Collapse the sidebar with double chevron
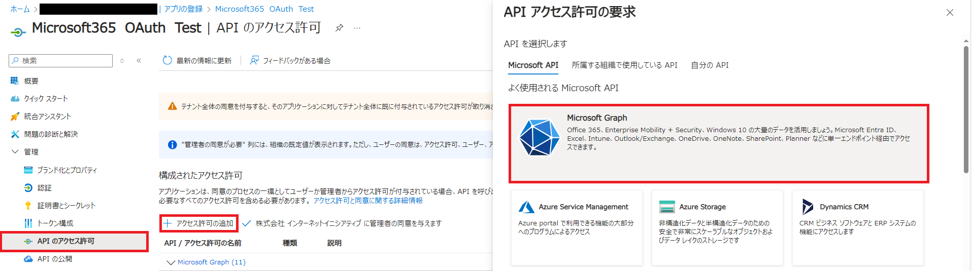This screenshot has width=972, height=271. [x=139, y=61]
